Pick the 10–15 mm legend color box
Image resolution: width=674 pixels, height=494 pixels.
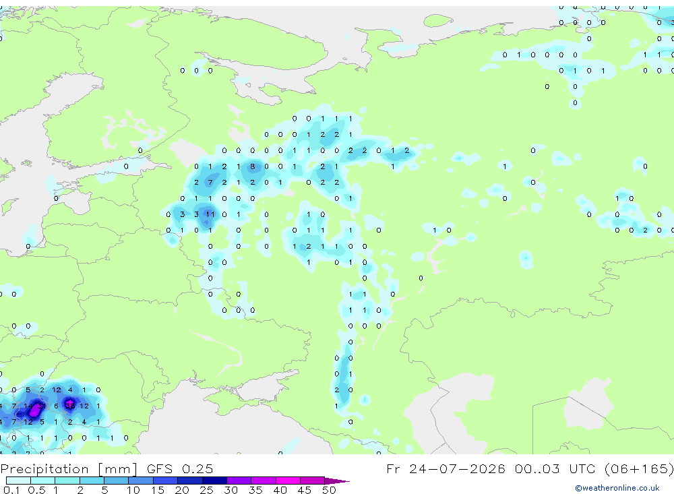point(141,481)
